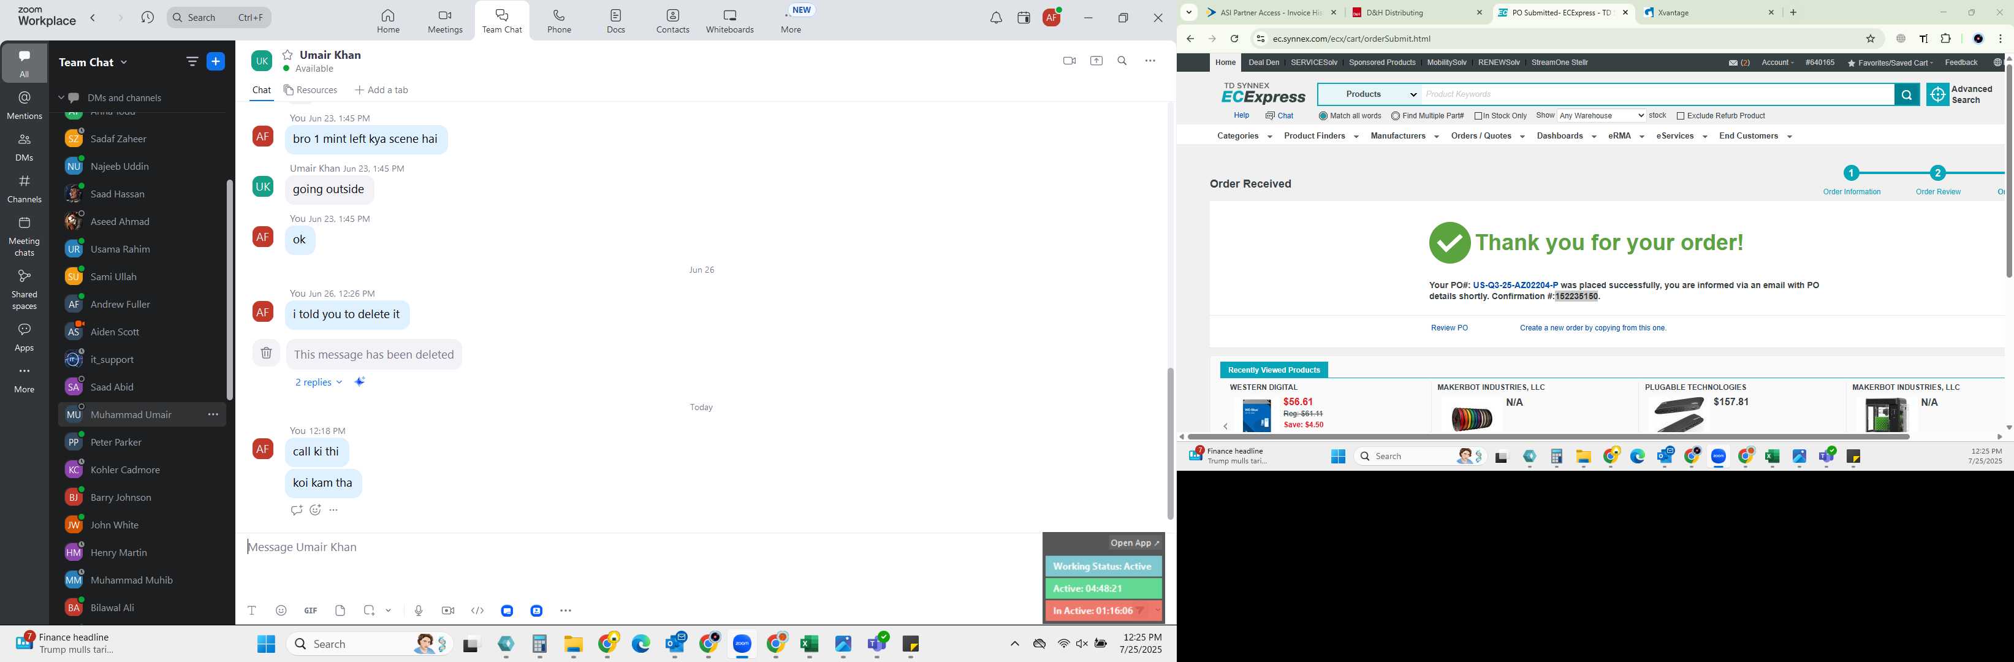2014x662 pixels.
Task: Star Umair Khan as a favorite contact
Action: [287, 55]
